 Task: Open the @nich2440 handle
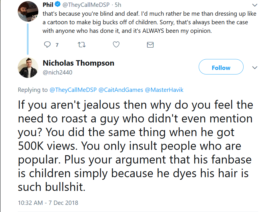pos(57,72)
